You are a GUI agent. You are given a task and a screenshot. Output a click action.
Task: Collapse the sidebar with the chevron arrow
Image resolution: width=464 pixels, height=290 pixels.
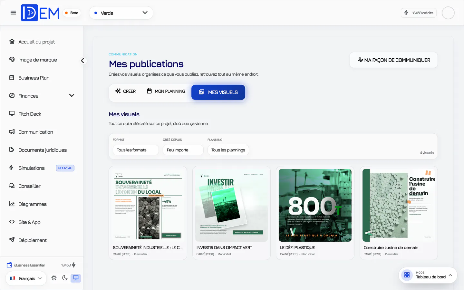tap(83, 61)
